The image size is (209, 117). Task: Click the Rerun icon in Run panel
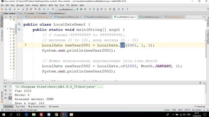(x=6, y=87)
